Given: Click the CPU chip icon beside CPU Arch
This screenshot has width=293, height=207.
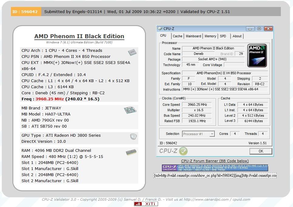Looking at the screenshot, I should (132, 52).
